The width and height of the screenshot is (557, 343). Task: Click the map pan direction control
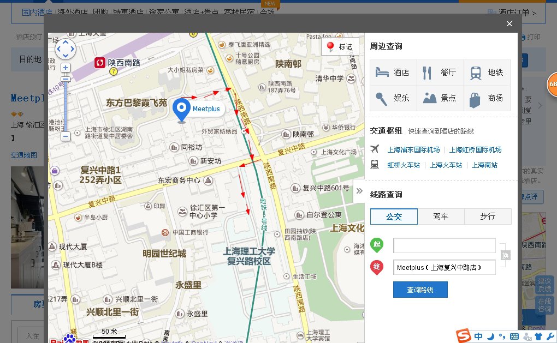pyautogui.click(x=66, y=49)
